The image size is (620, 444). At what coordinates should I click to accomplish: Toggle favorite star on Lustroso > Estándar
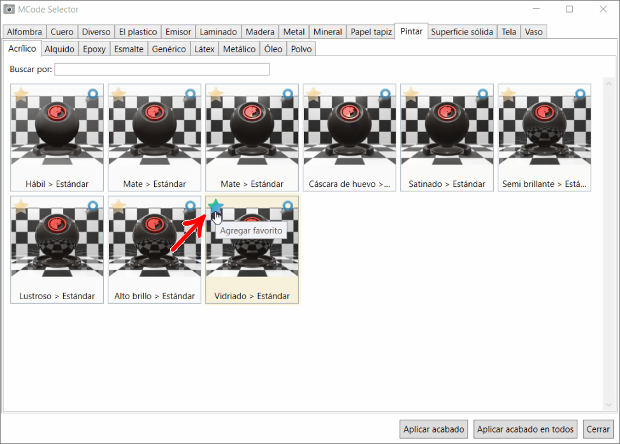click(20, 206)
